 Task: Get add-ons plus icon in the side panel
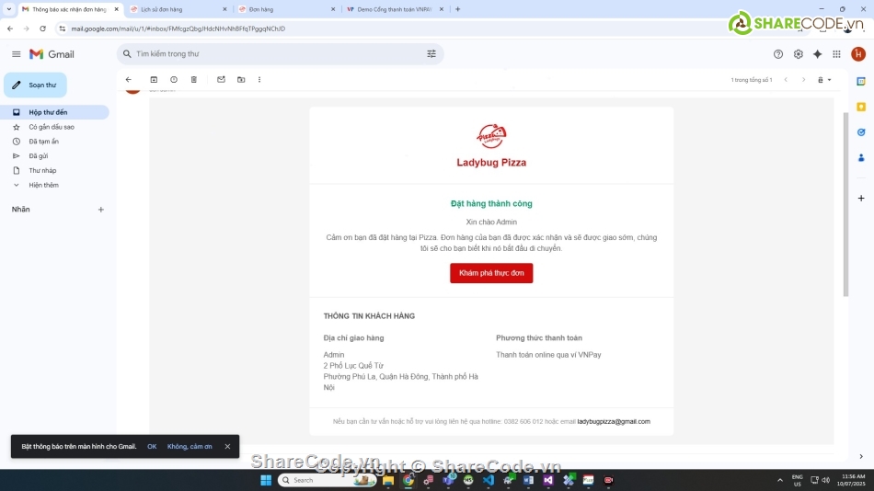(x=861, y=199)
